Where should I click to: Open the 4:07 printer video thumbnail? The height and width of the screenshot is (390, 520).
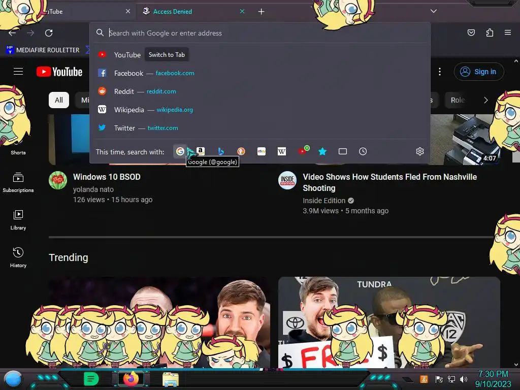pyautogui.click(x=465, y=140)
